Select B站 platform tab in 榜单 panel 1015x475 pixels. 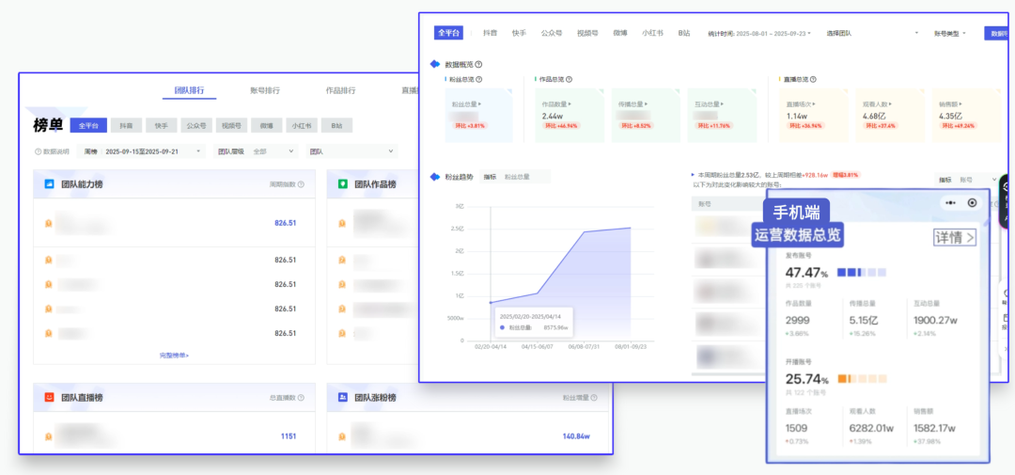(x=336, y=126)
